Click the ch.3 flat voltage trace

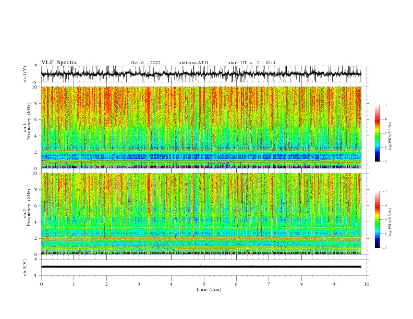[x=201, y=267]
